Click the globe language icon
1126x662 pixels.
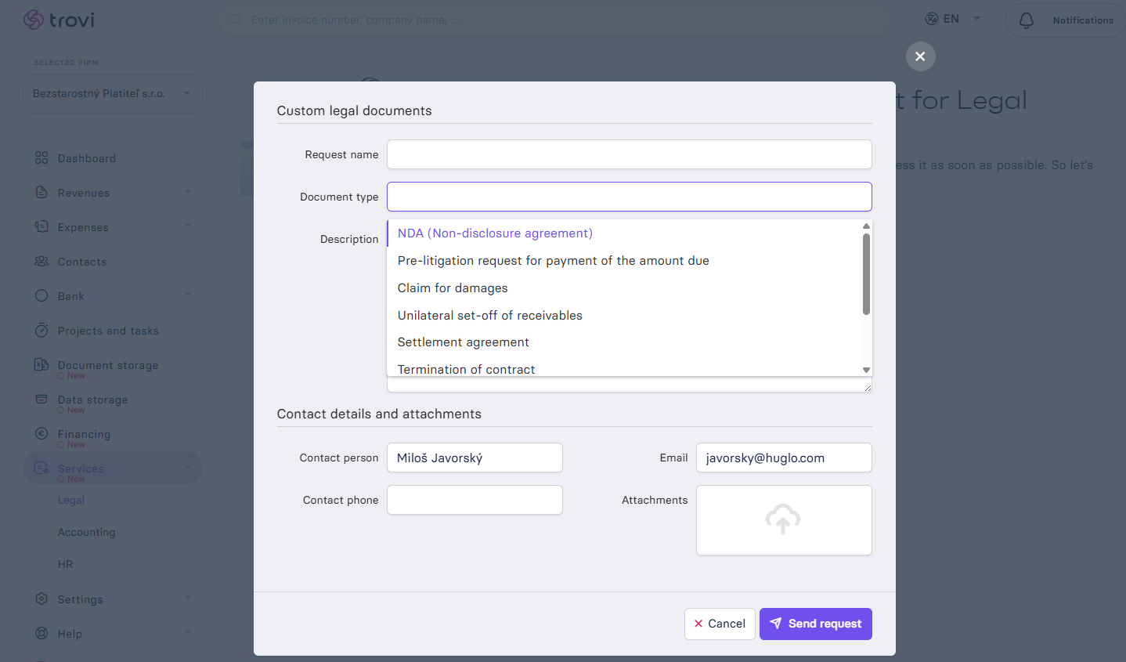click(x=932, y=19)
